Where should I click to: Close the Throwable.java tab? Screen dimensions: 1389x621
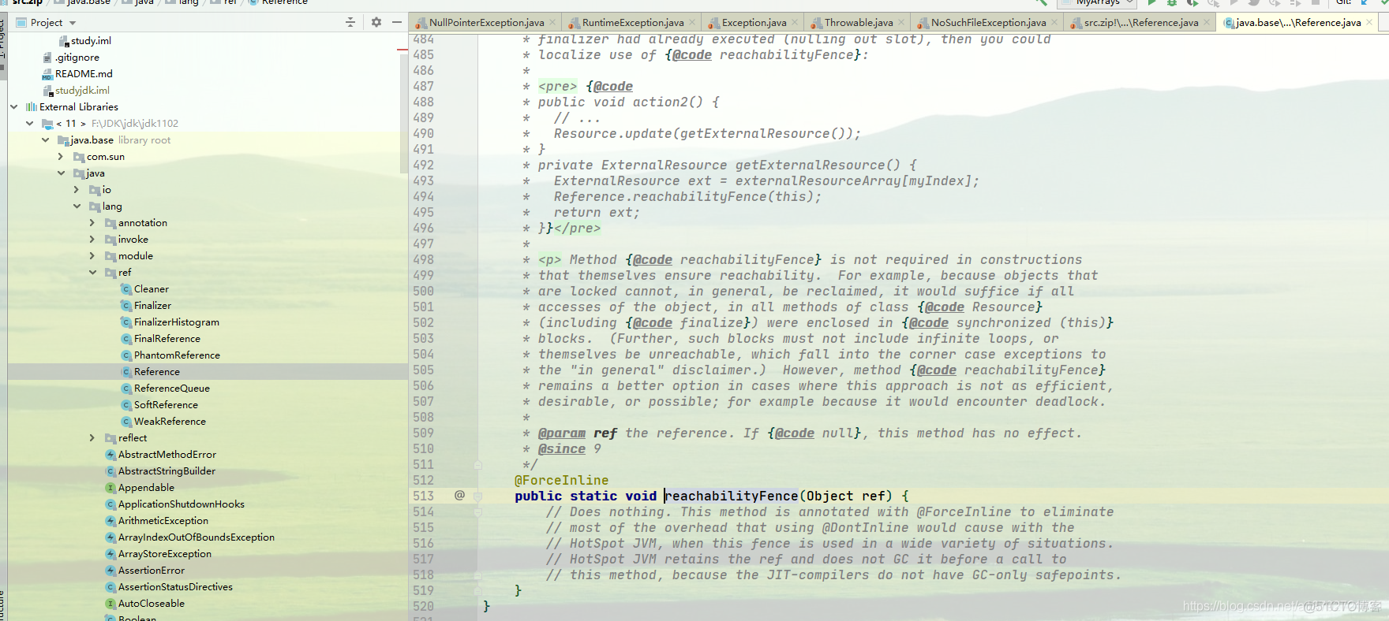[x=901, y=23]
